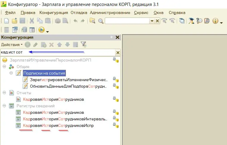
Task: Click the Save floppy disk icon
Action: click(22, 21)
